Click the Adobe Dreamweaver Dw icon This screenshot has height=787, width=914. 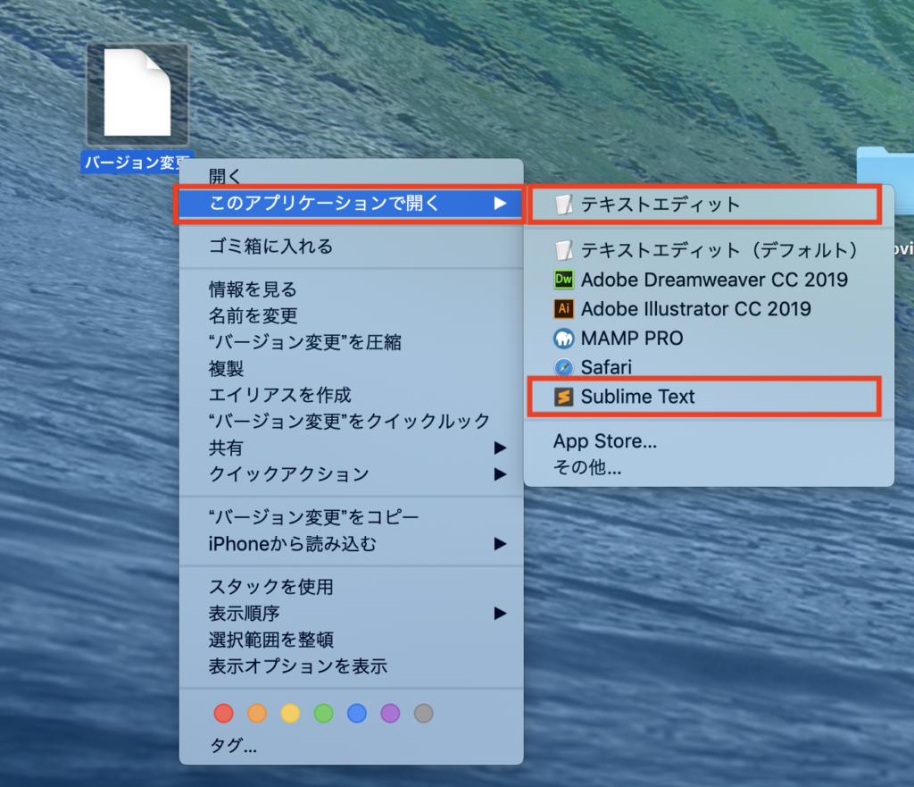(564, 280)
